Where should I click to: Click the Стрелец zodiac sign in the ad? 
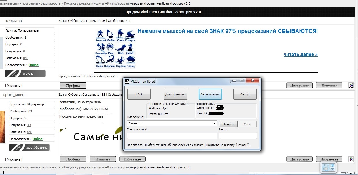tap(121, 61)
